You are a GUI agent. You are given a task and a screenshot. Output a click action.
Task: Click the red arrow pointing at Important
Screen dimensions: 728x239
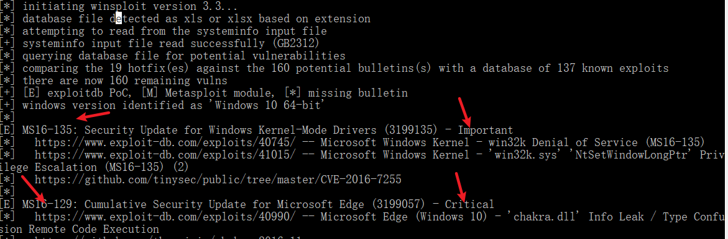[464, 111]
